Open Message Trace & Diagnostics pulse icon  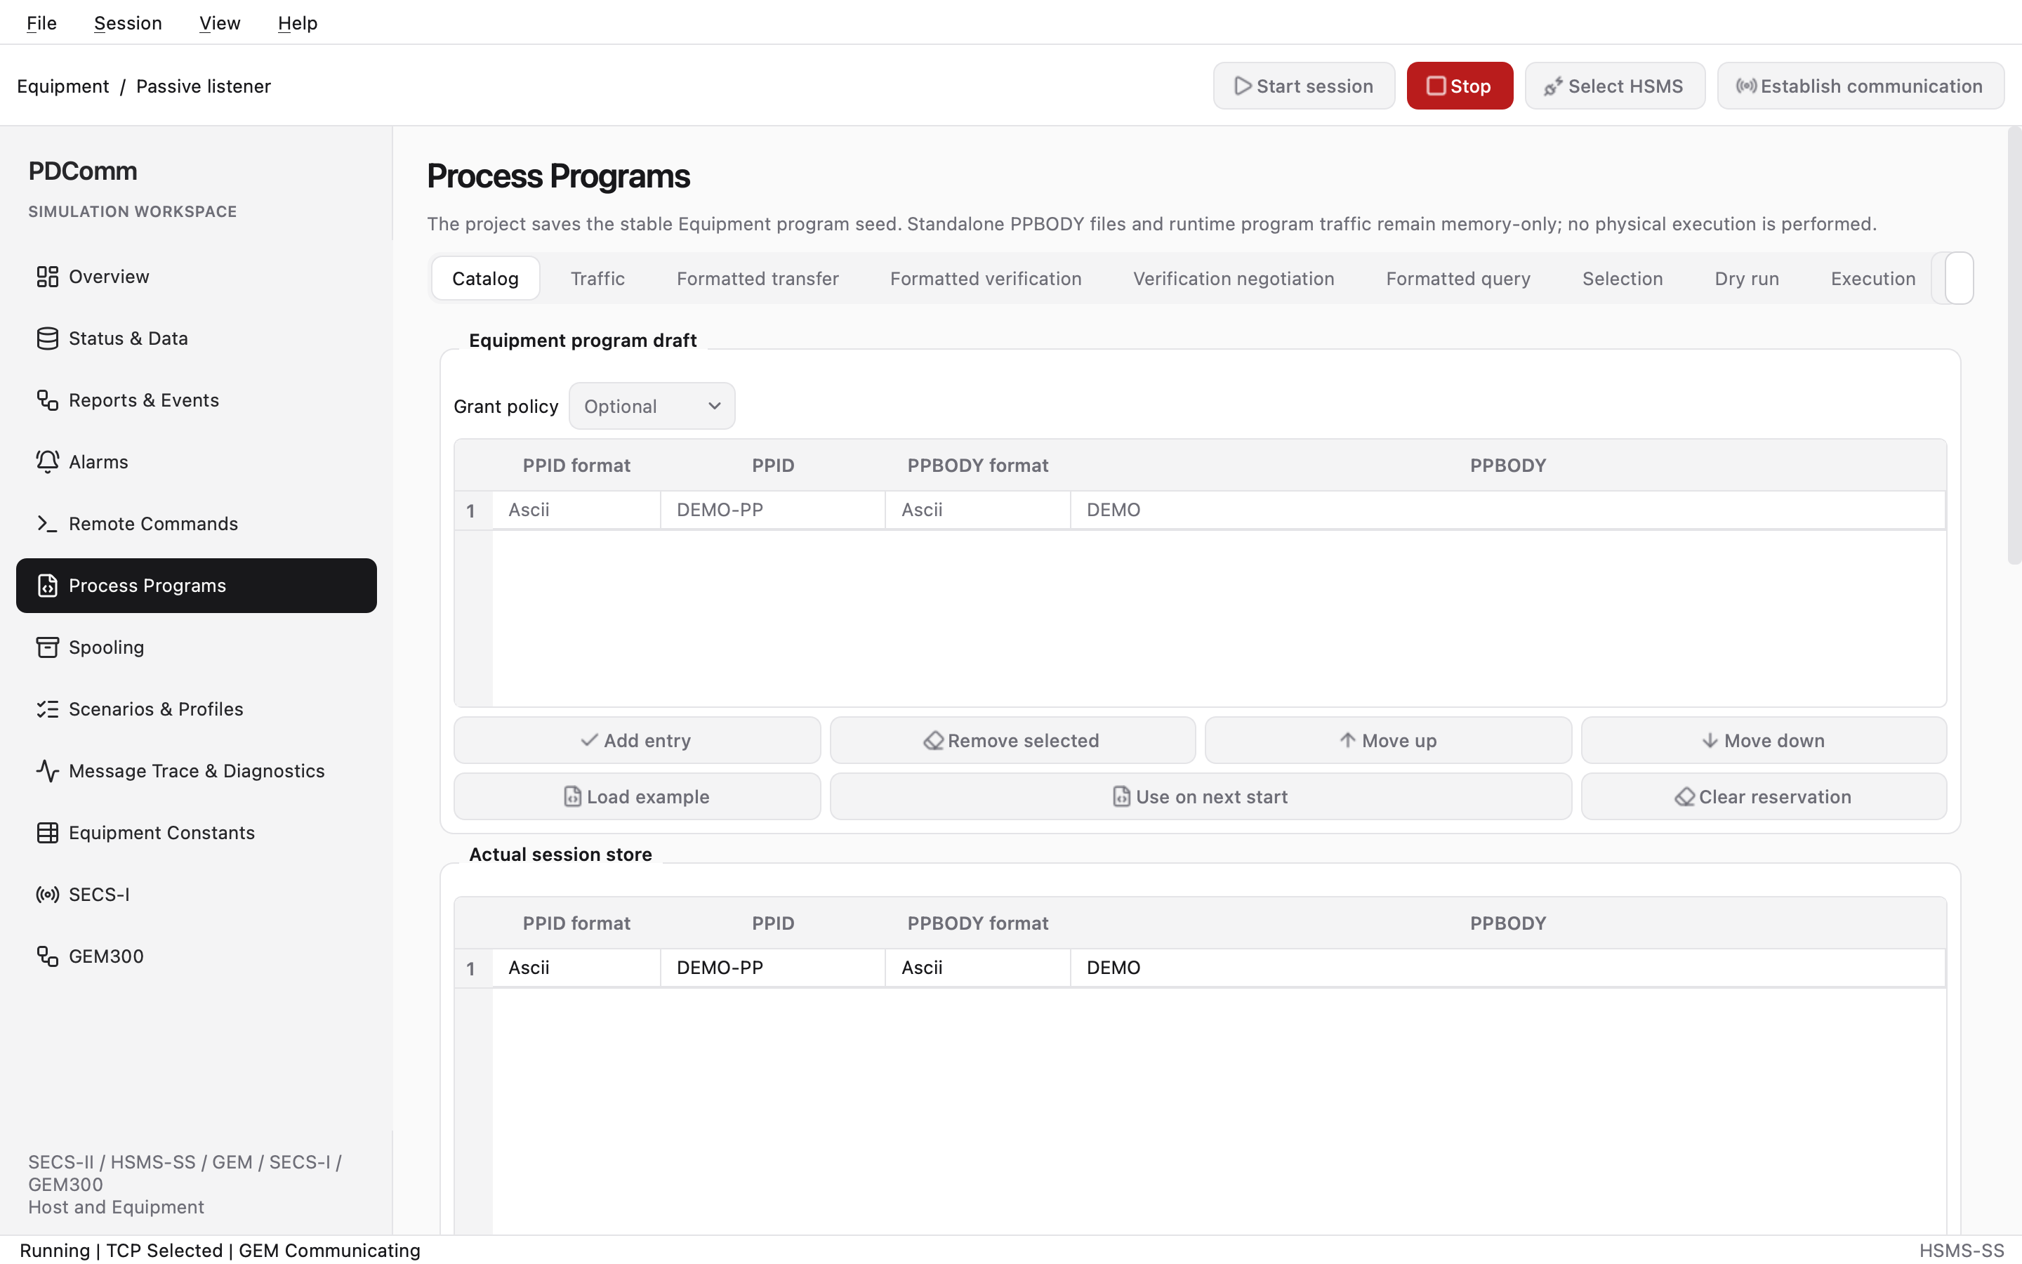point(48,772)
